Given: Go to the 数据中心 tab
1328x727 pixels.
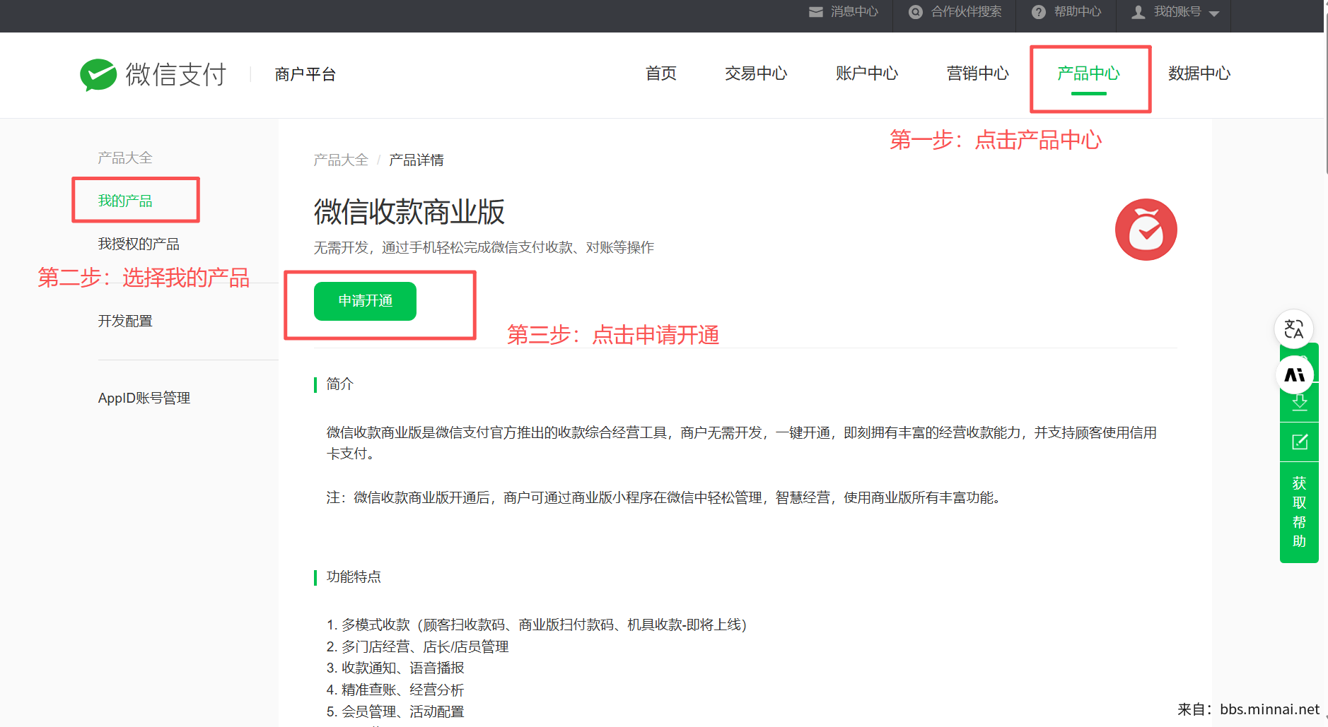Looking at the screenshot, I should [1199, 73].
